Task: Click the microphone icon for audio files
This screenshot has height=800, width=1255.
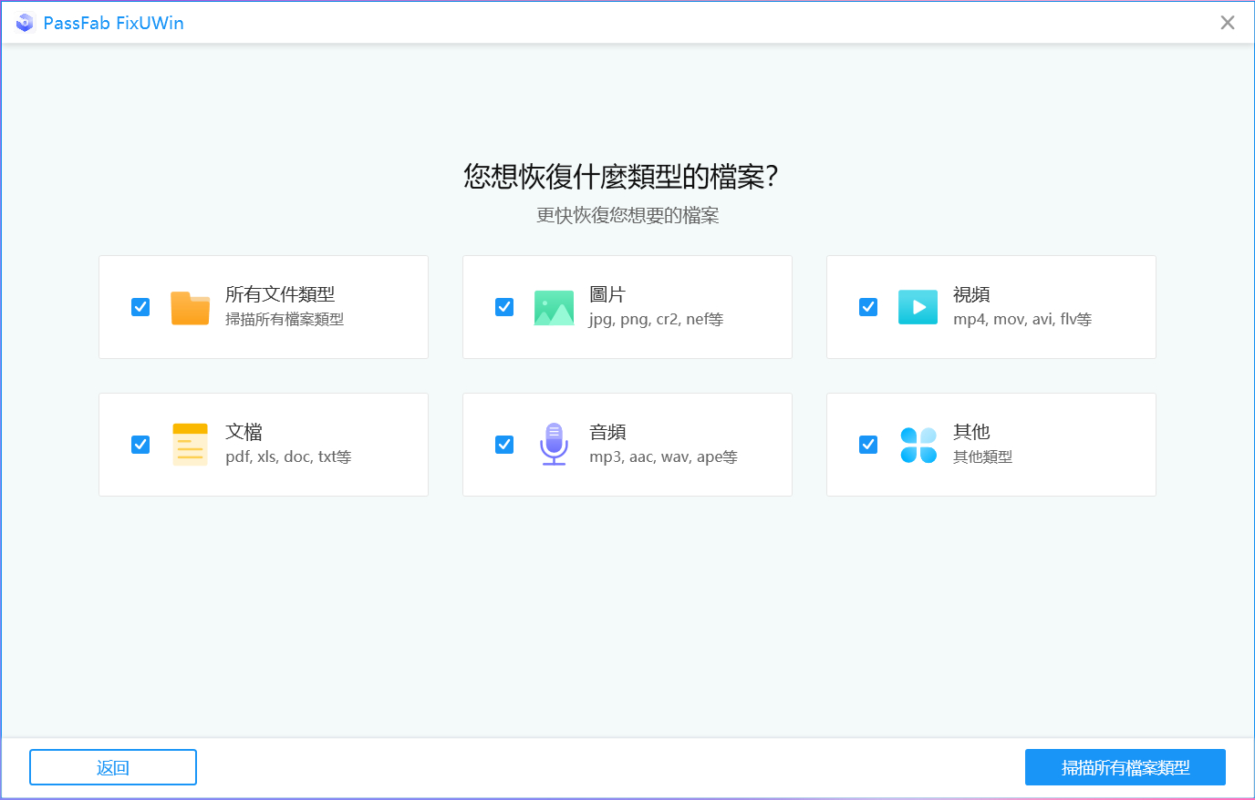Action: coord(554,444)
